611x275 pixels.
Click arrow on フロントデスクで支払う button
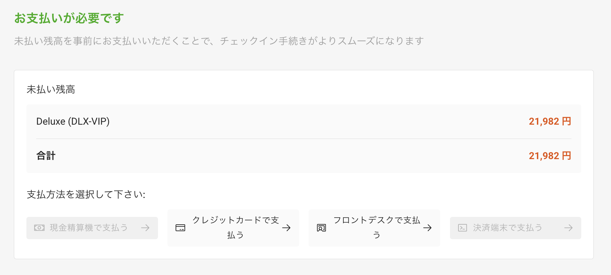(427, 228)
